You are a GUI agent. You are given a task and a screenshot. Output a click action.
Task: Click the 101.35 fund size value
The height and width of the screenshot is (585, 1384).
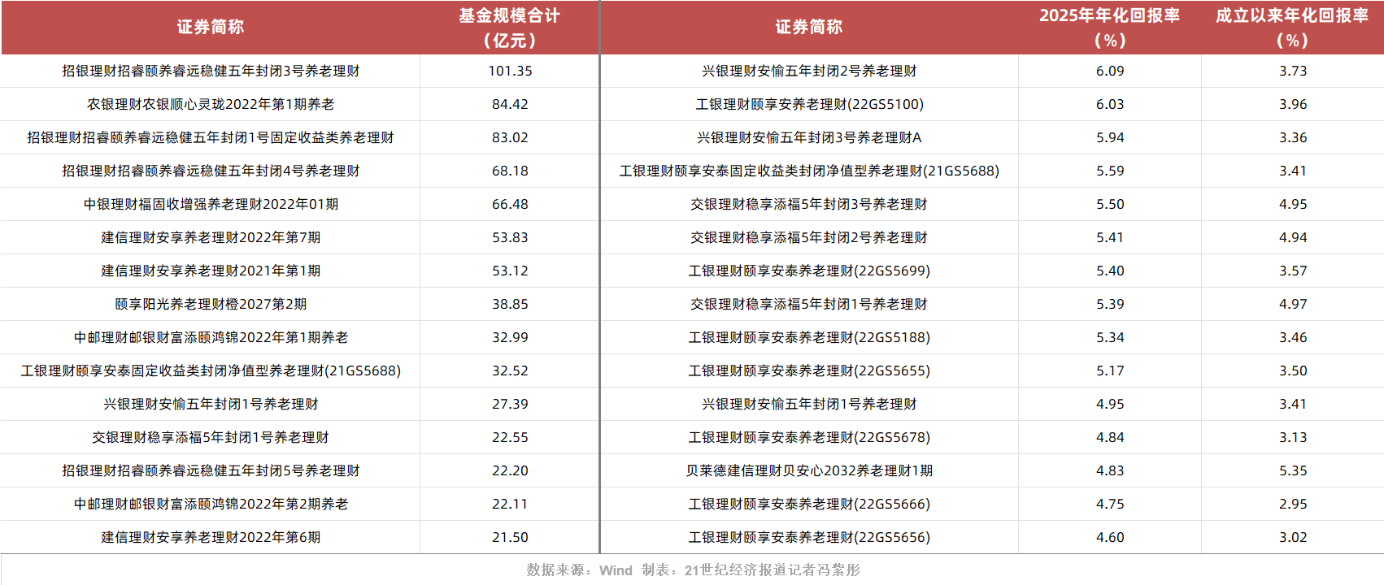[x=510, y=71]
